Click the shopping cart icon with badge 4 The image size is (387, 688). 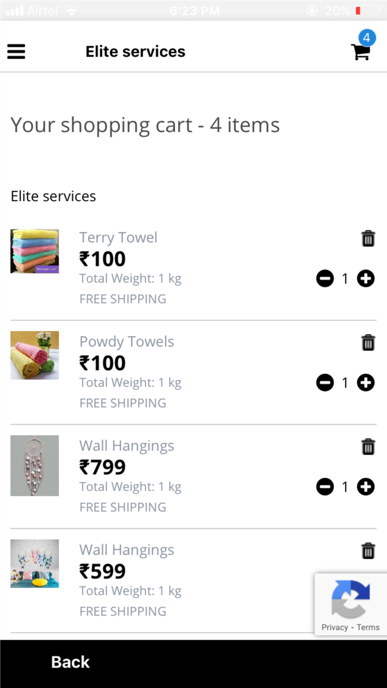[360, 53]
